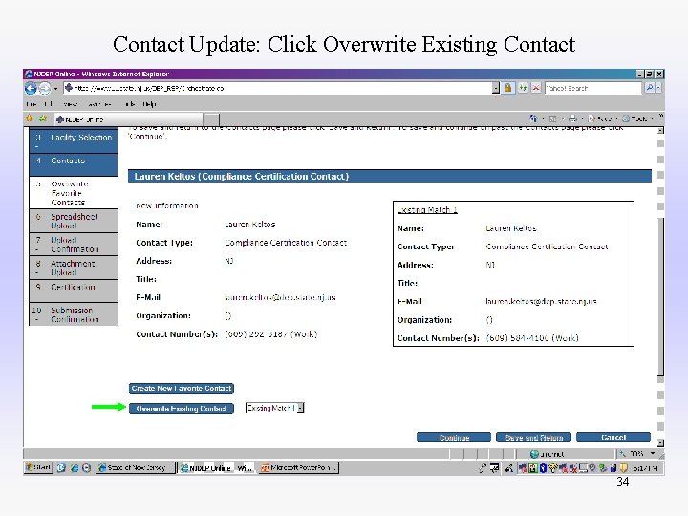Click new contact number (609) 292 work

pyautogui.click(x=270, y=333)
